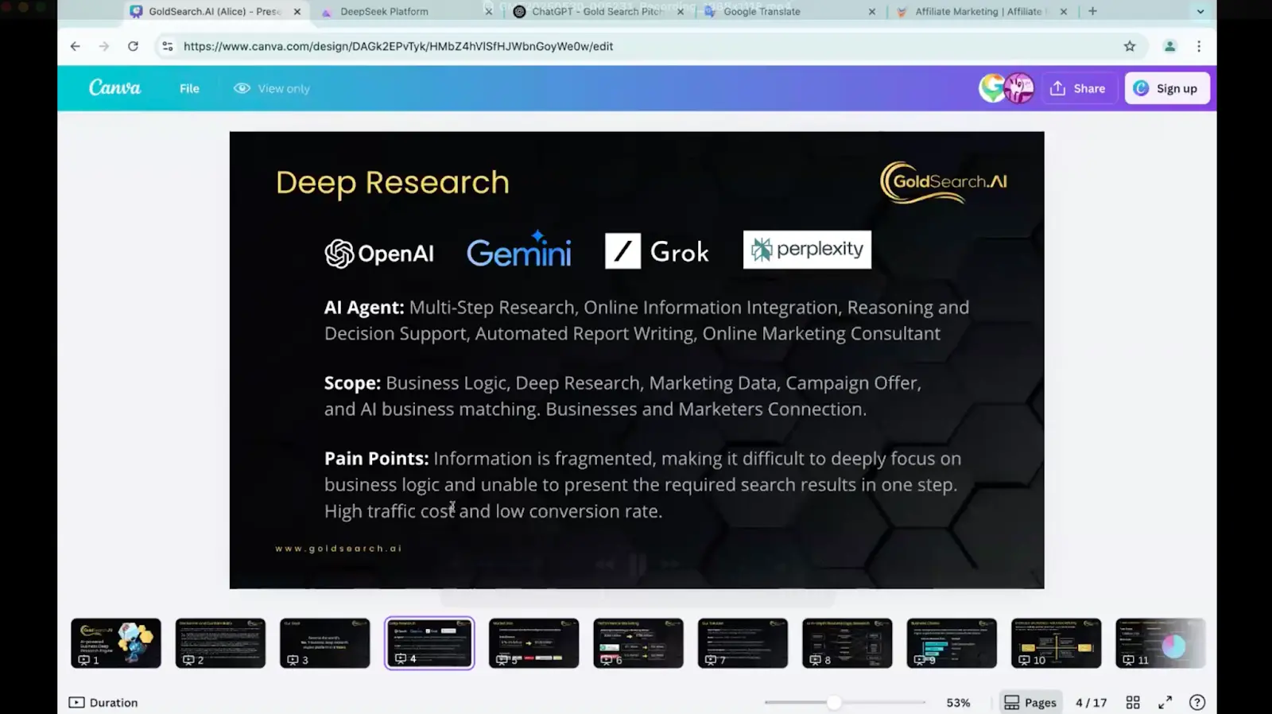Bookmark this page with the star icon

point(1129,46)
